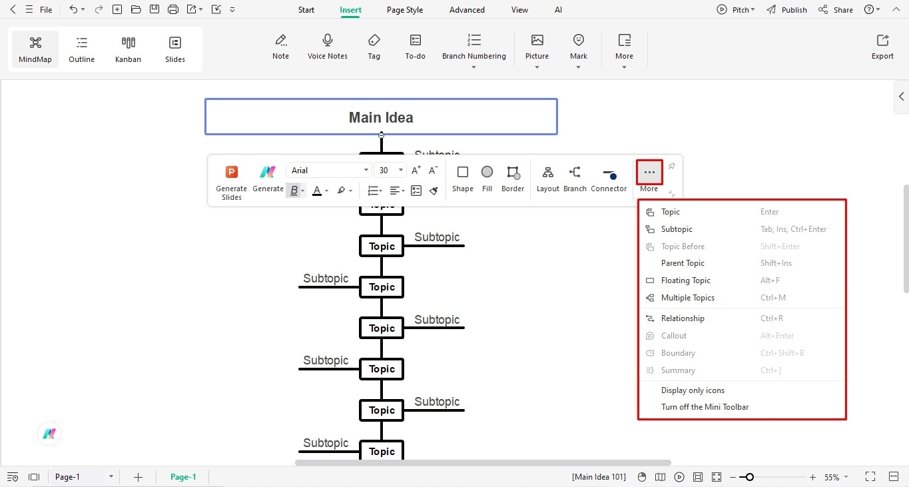Image resolution: width=909 pixels, height=487 pixels.
Task: Select Display only icons option
Action: (x=693, y=390)
